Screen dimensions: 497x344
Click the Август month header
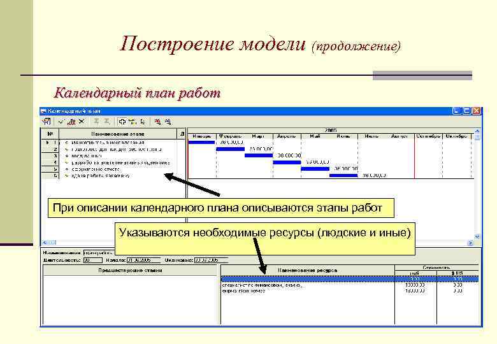coord(400,136)
